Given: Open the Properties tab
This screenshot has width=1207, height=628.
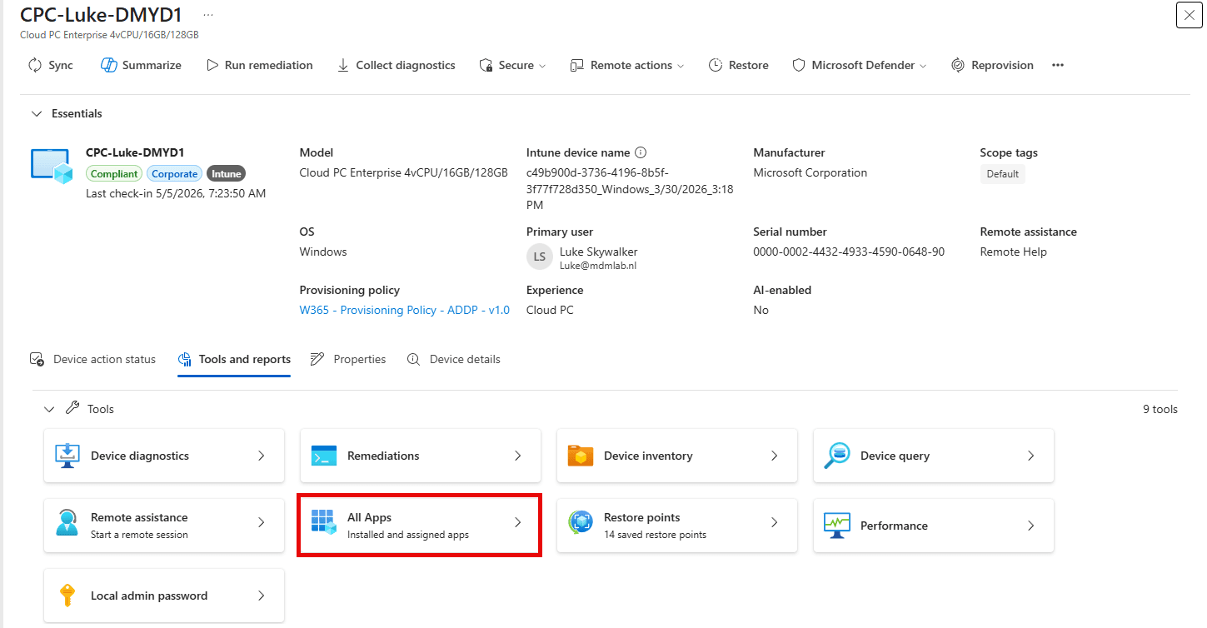Looking at the screenshot, I should pyautogui.click(x=348, y=359).
